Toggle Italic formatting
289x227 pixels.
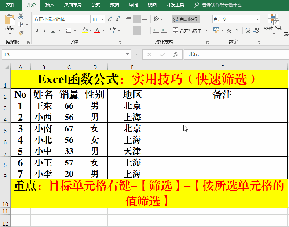pos(45,31)
